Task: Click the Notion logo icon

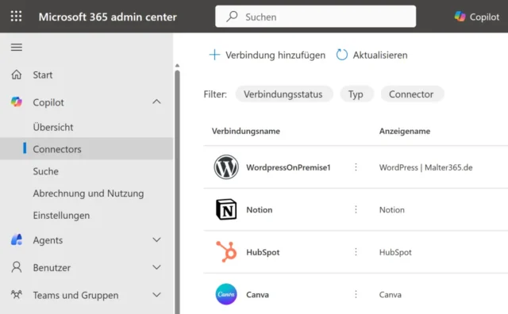Action: click(226, 209)
